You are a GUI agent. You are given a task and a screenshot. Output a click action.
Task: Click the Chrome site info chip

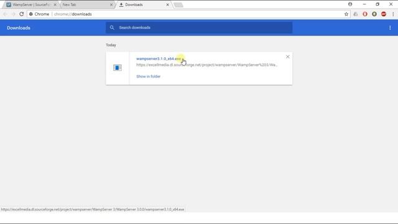pos(39,14)
